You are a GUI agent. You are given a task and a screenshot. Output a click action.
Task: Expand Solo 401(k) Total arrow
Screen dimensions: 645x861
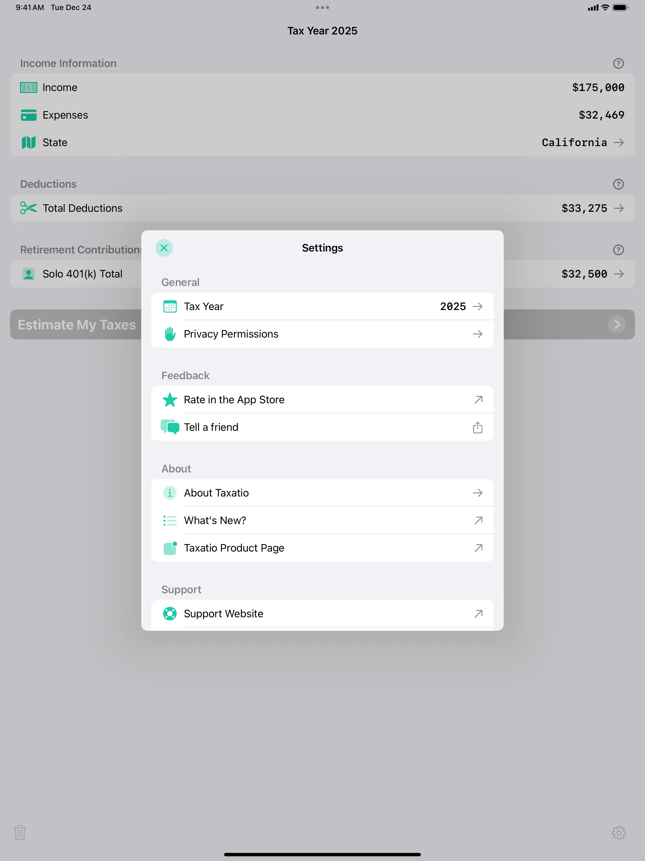tap(619, 274)
